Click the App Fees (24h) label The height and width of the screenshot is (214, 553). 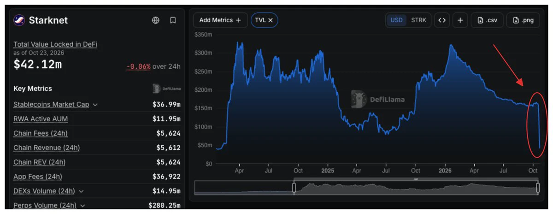click(x=38, y=176)
